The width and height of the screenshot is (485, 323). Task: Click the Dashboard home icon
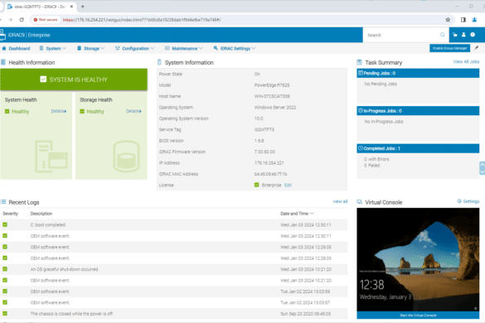click(x=4, y=48)
